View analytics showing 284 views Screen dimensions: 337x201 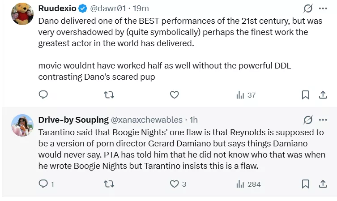(248, 184)
